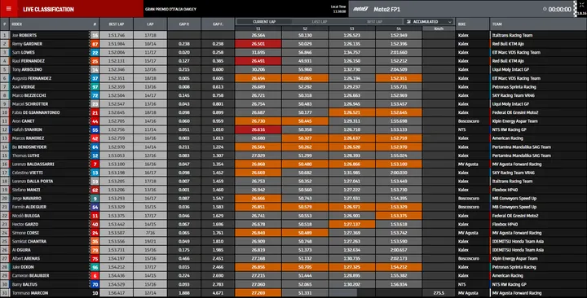
Task: Select rider Xavi VIERGE row
Action: click(293, 87)
